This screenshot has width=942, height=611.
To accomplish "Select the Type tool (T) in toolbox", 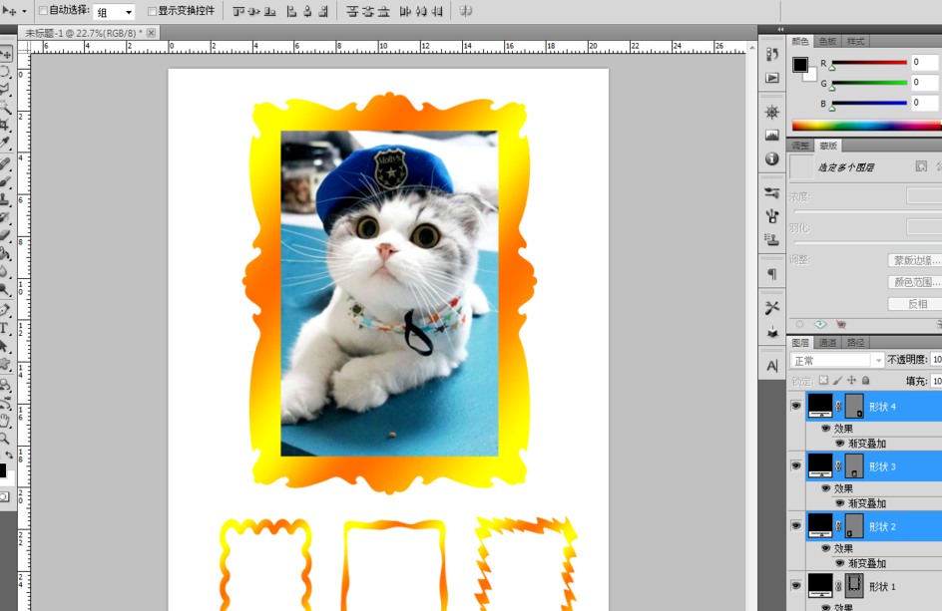I will [x=4, y=328].
